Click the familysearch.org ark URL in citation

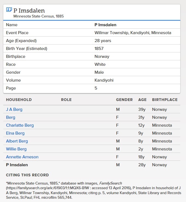click(47, 188)
